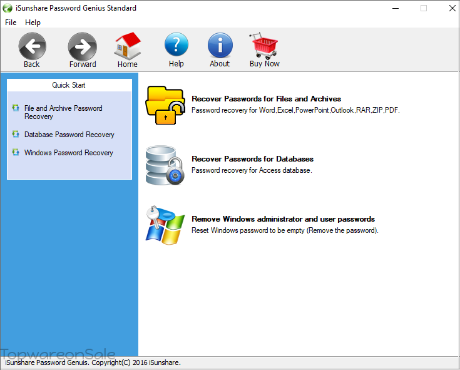Click text 'Password recovery for Access database.'
This screenshot has width=460, height=370.
pos(252,170)
